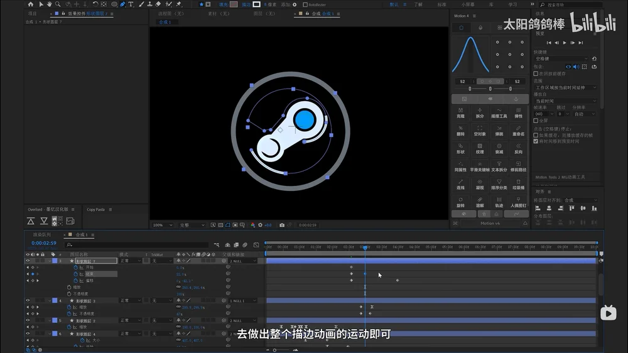Switch to the 渲染队列 tab

click(x=41, y=235)
